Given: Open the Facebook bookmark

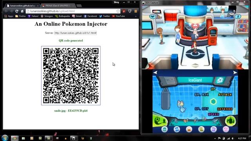Looking at the screenshot, I should point(91,16).
